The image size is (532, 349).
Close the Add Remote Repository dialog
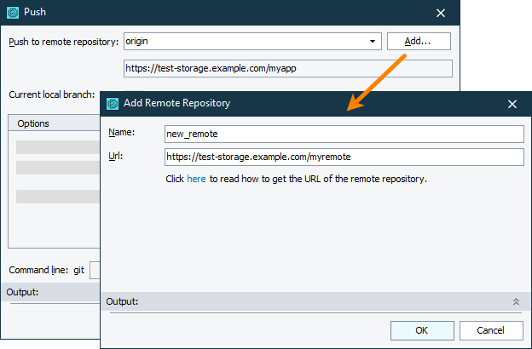point(512,104)
